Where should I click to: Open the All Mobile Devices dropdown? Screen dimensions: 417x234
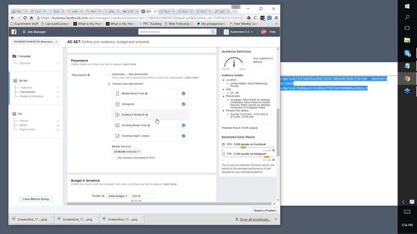(126, 151)
